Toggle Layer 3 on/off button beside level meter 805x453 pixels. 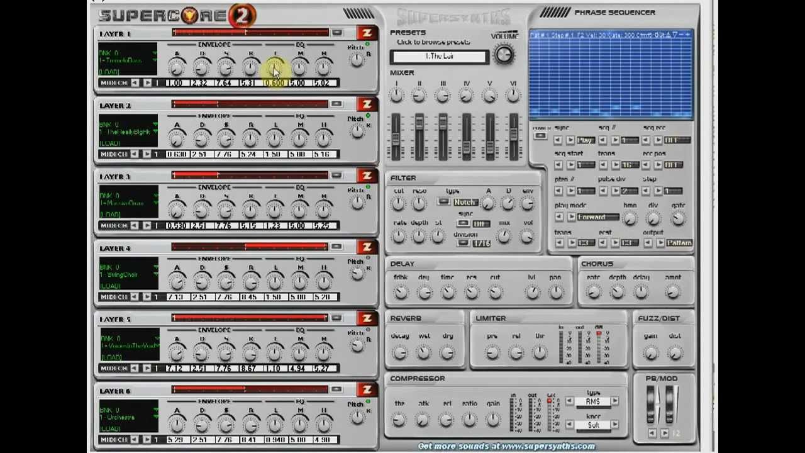point(336,175)
